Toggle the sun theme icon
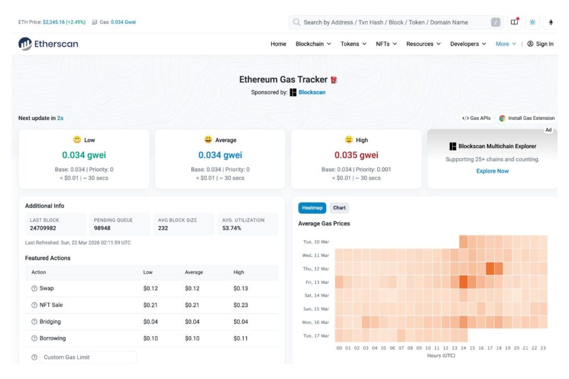 [532, 22]
